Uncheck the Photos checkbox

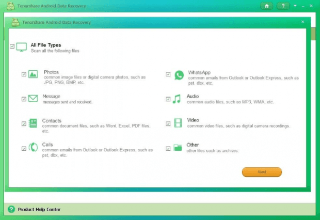24,74
